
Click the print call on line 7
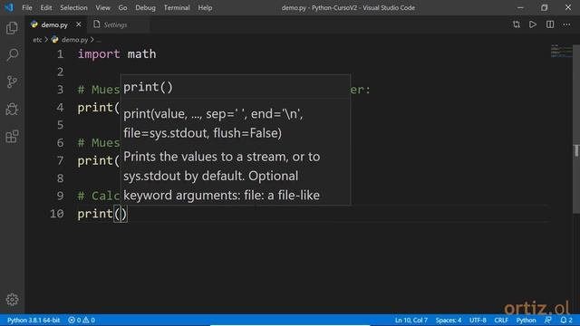(x=99, y=161)
